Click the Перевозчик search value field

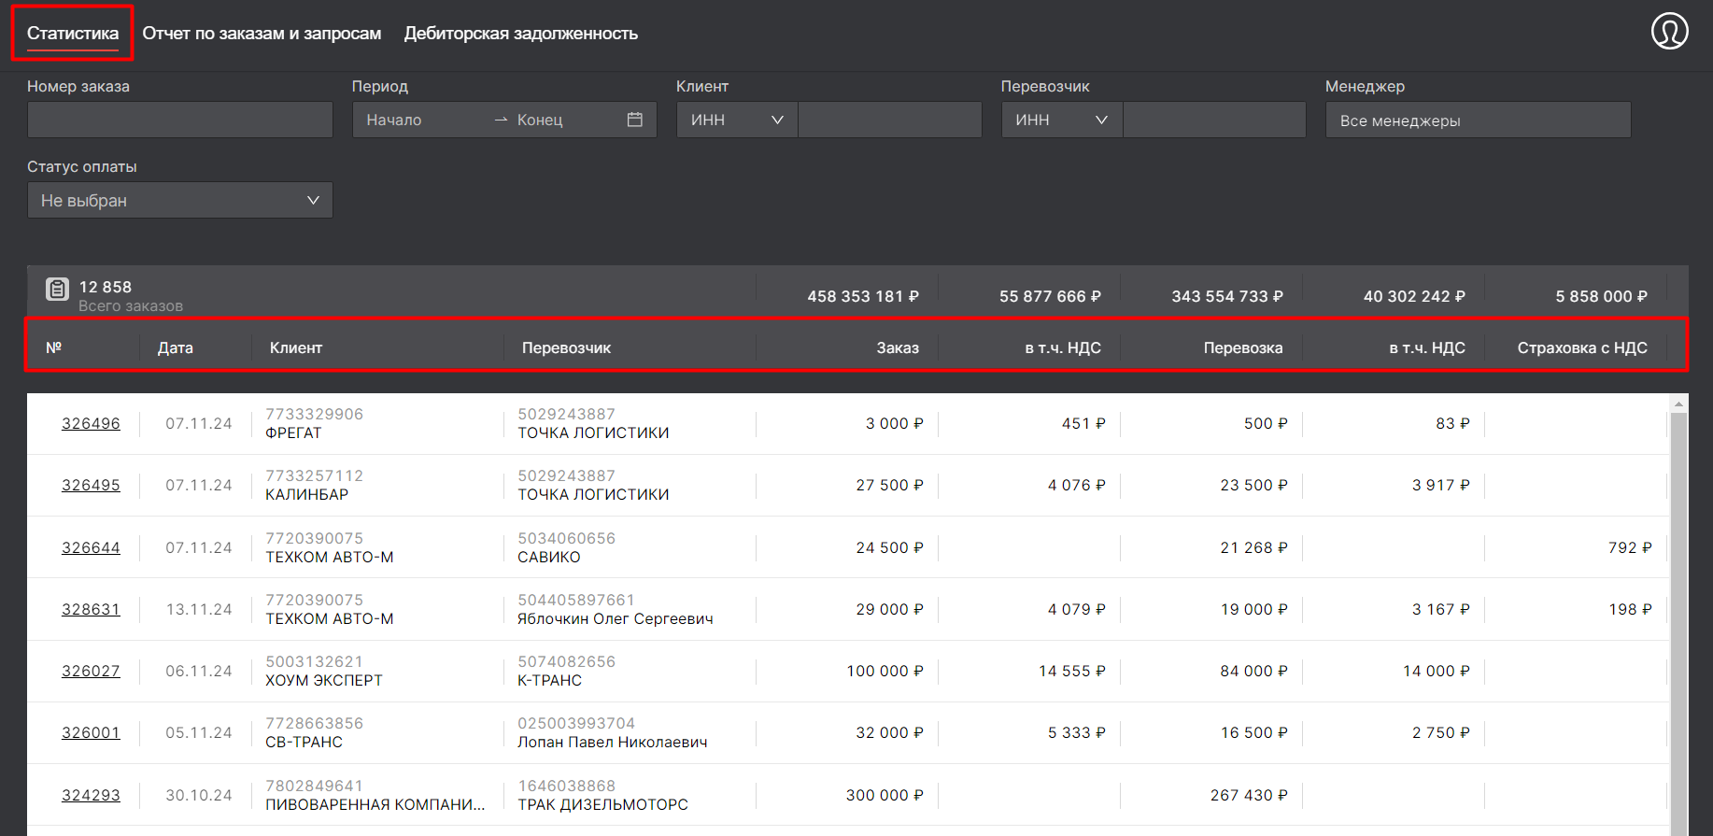point(1214,120)
